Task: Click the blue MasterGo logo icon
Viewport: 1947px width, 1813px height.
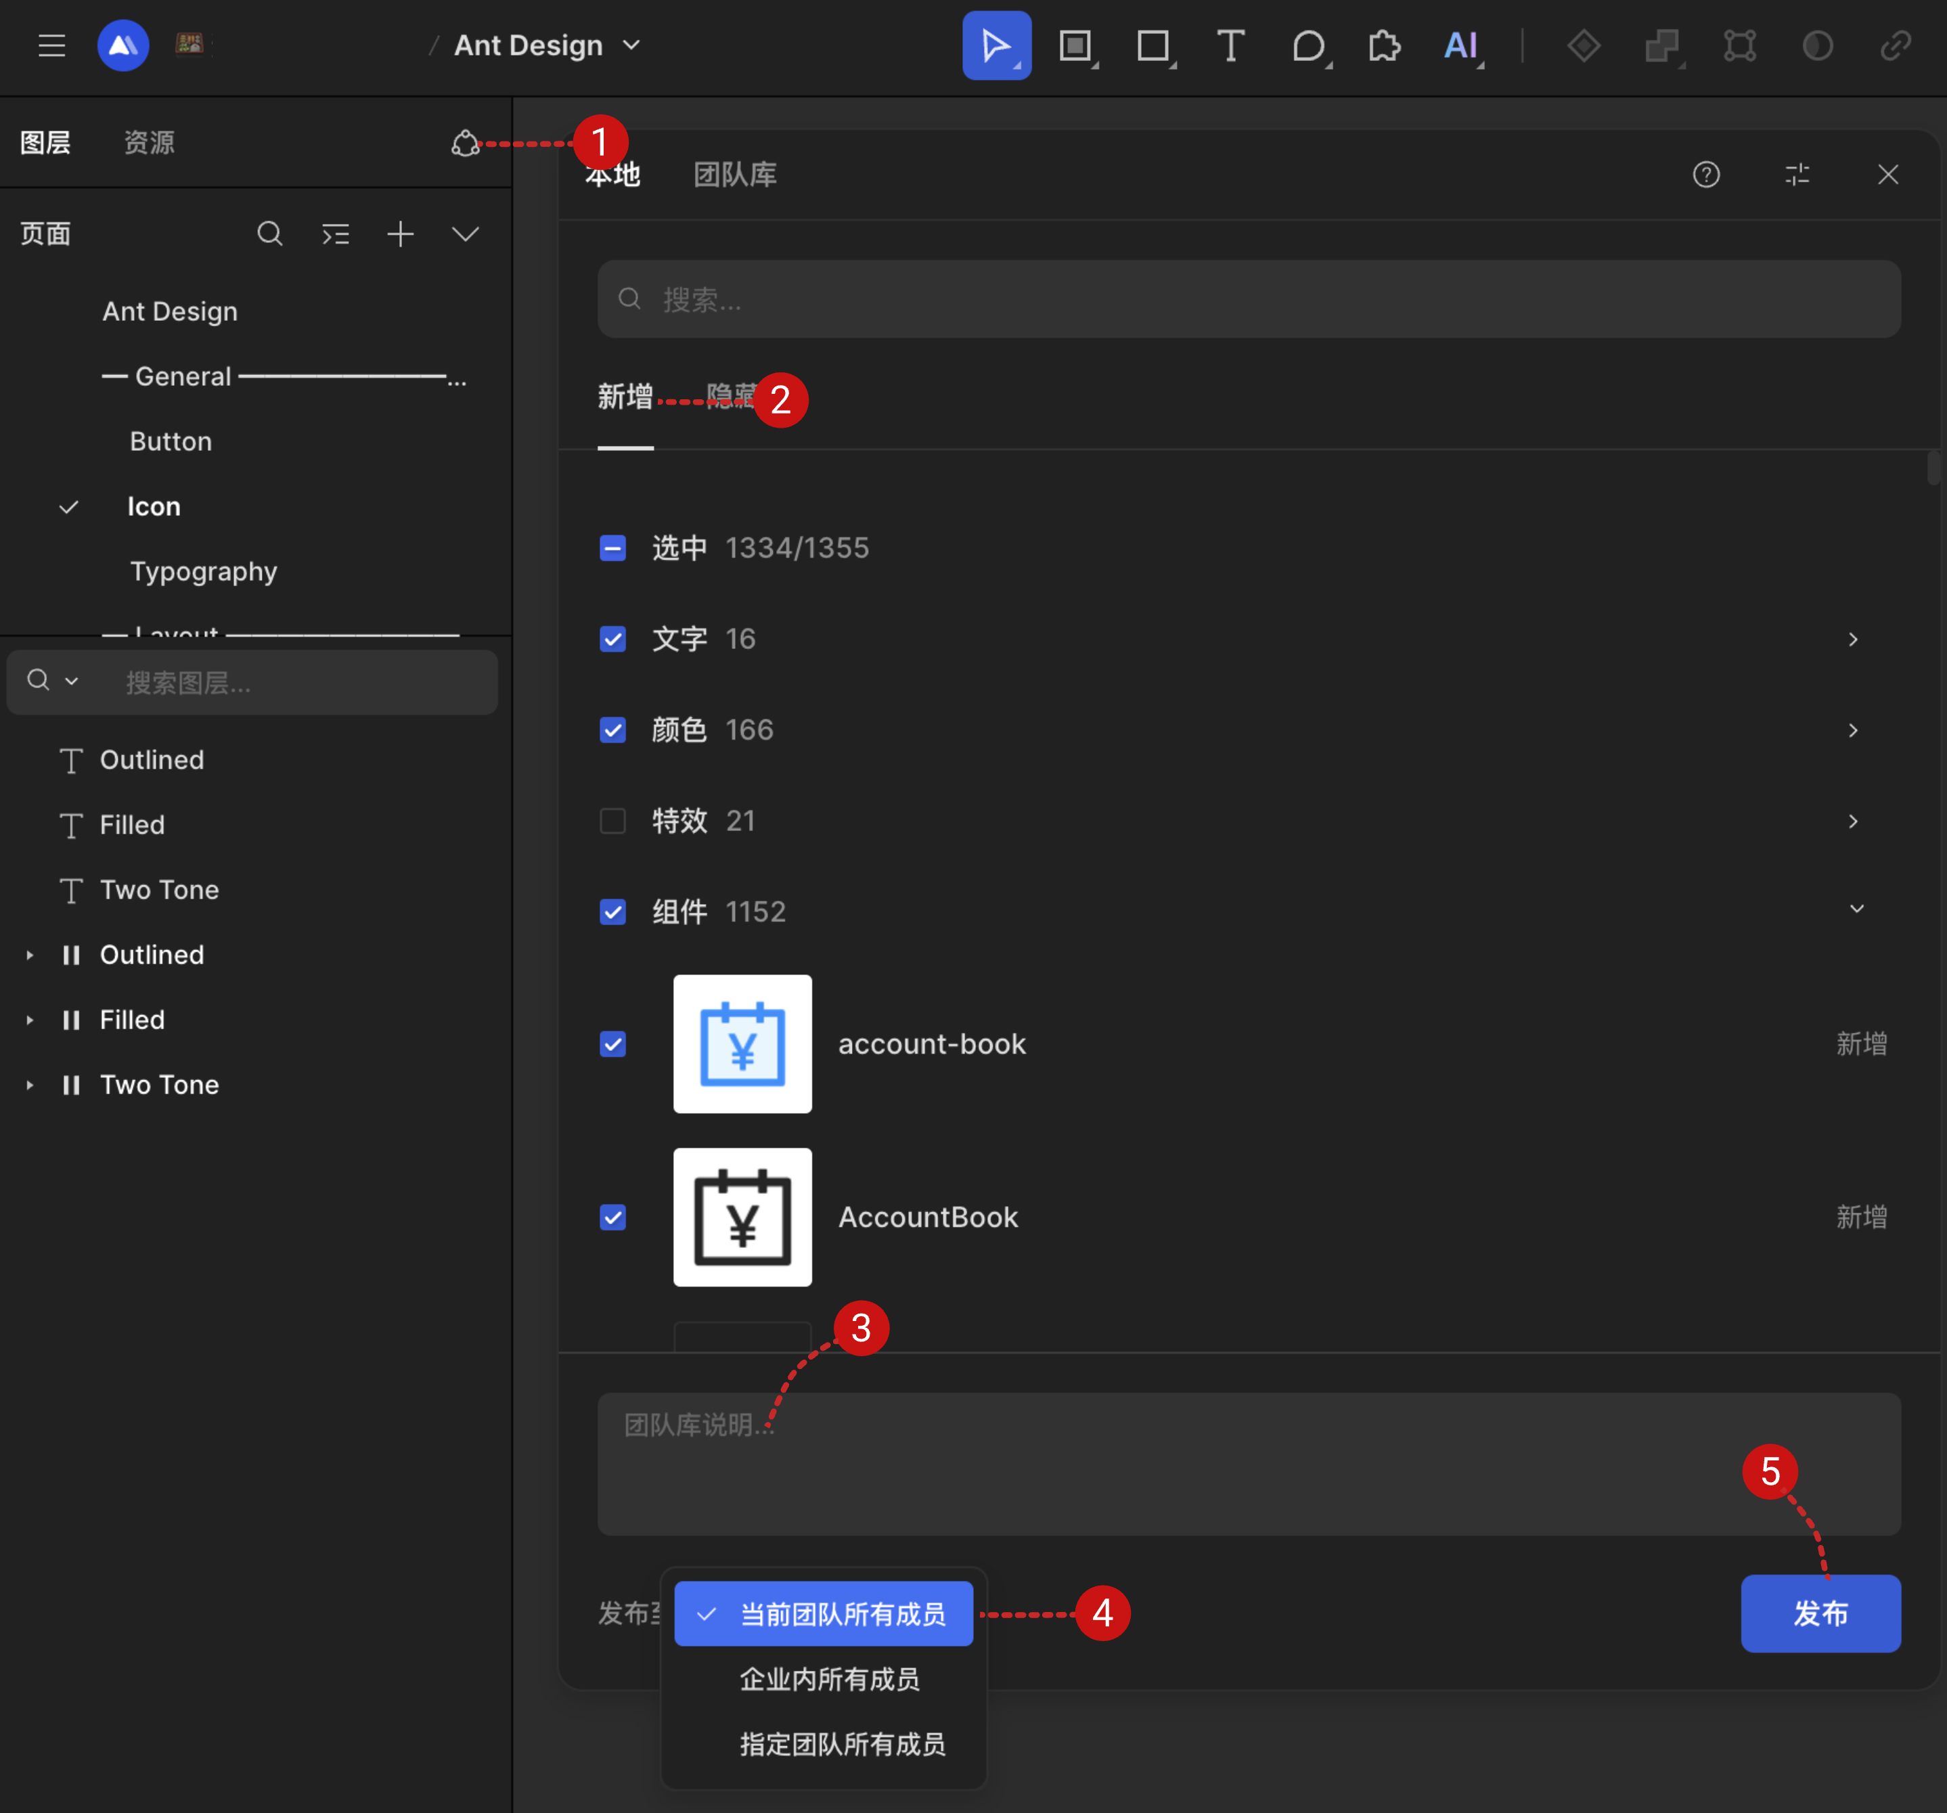Action: coord(123,45)
